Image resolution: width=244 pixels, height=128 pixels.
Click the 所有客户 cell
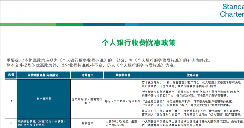tap(87, 123)
